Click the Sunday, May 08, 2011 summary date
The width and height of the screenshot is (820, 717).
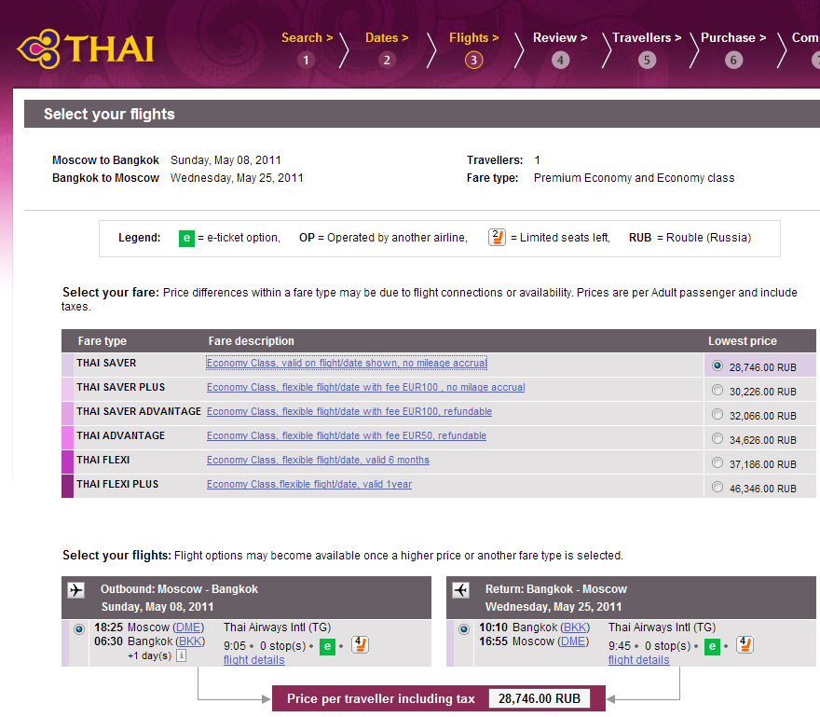point(225,160)
